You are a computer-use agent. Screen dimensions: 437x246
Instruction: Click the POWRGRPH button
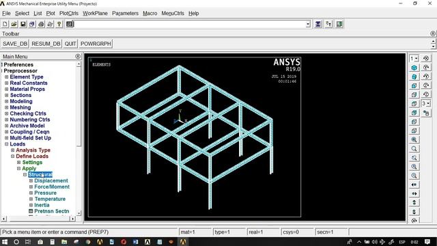(96, 44)
